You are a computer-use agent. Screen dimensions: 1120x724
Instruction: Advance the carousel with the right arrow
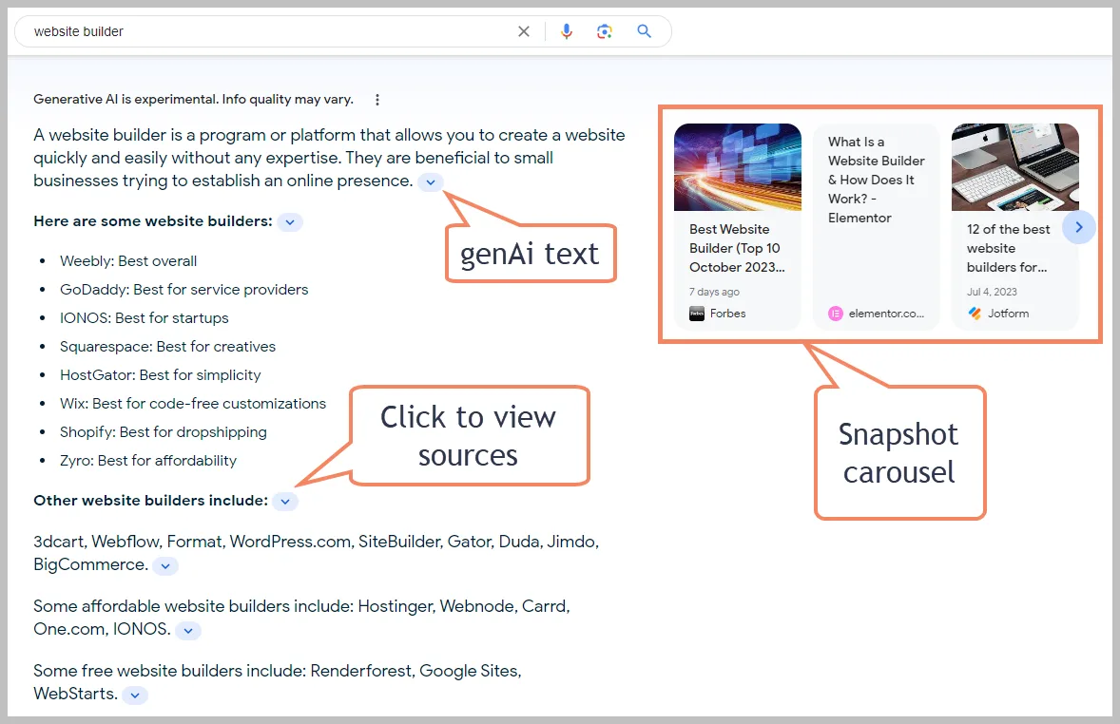coord(1078,227)
